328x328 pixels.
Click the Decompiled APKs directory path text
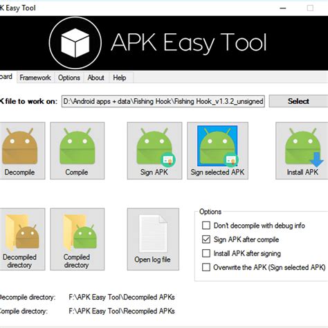pos(122,297)
